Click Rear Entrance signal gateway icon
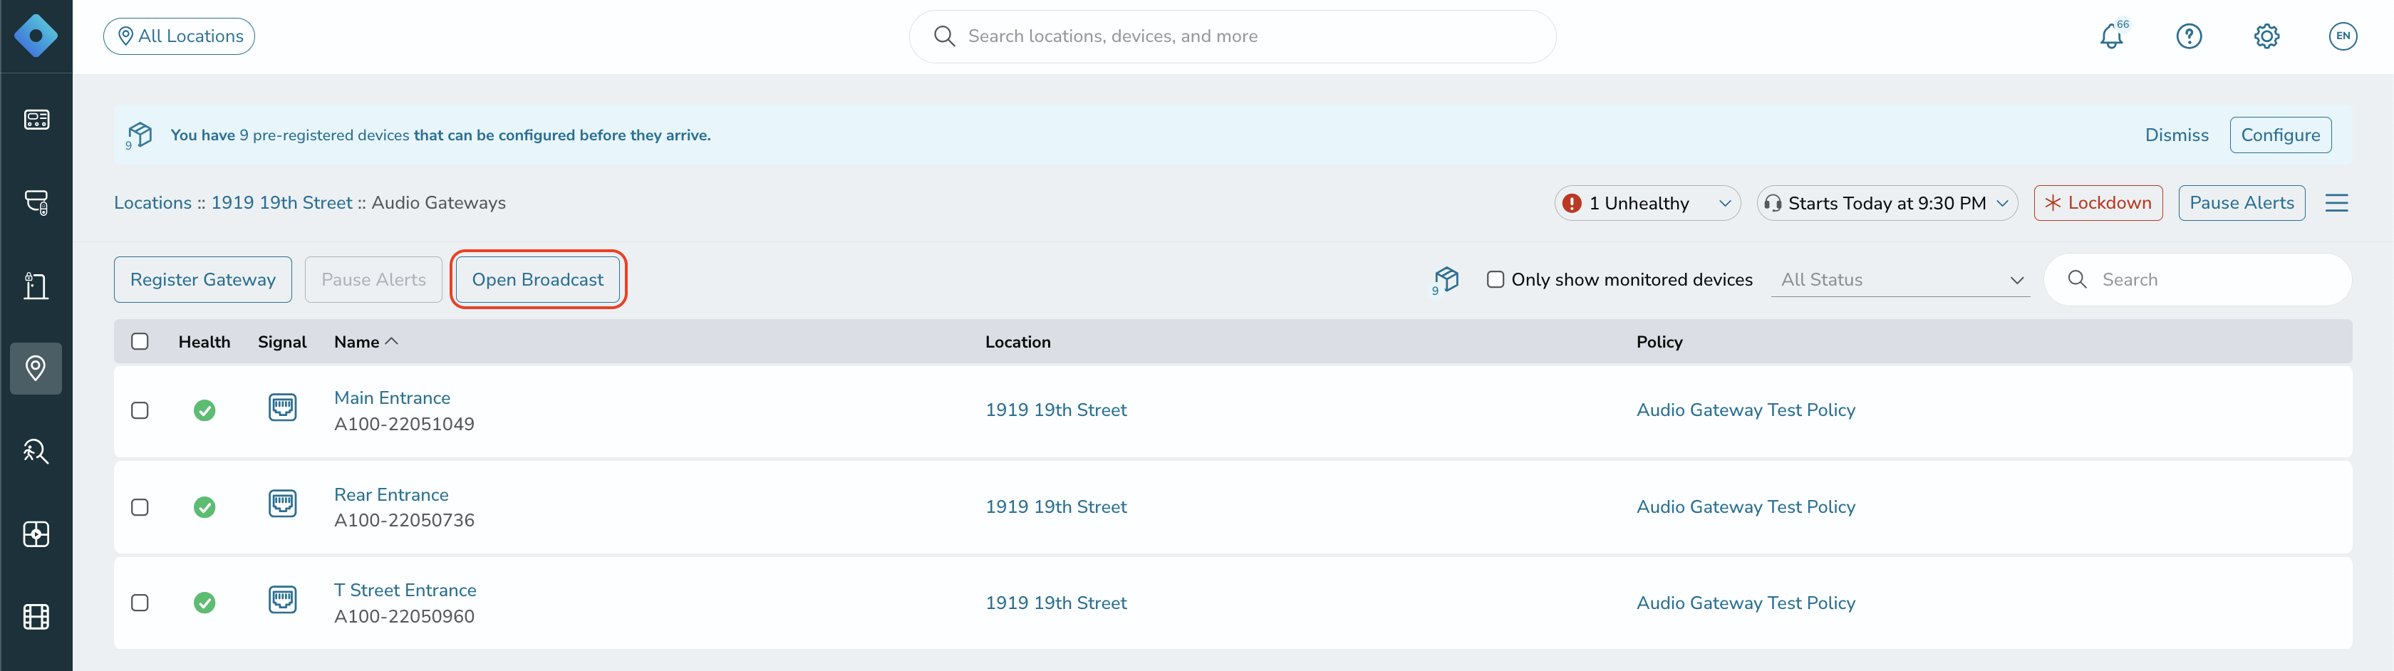This screenshot has width=2394, height=671. [x=283, y=504]
